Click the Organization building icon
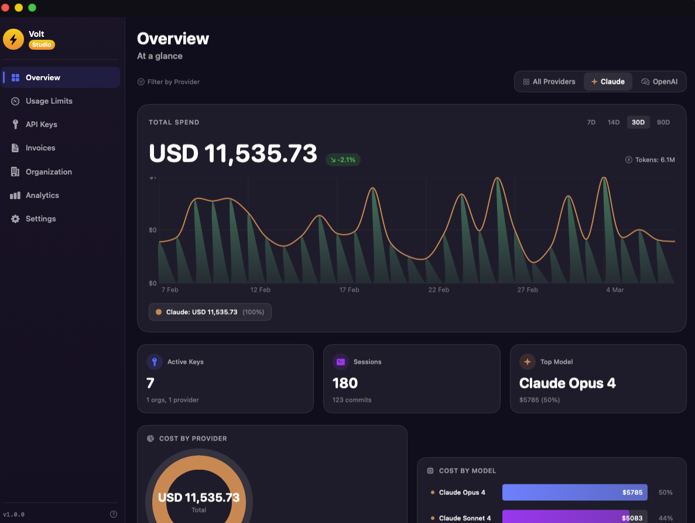This screenshot has height=523, width=695. click(x=15, y=172)
